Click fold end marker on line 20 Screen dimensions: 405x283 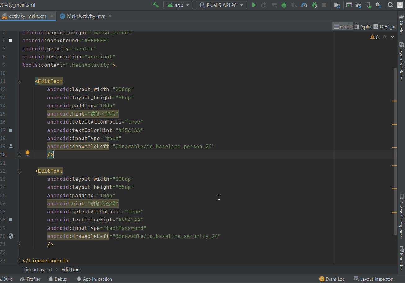click(20, 154)
